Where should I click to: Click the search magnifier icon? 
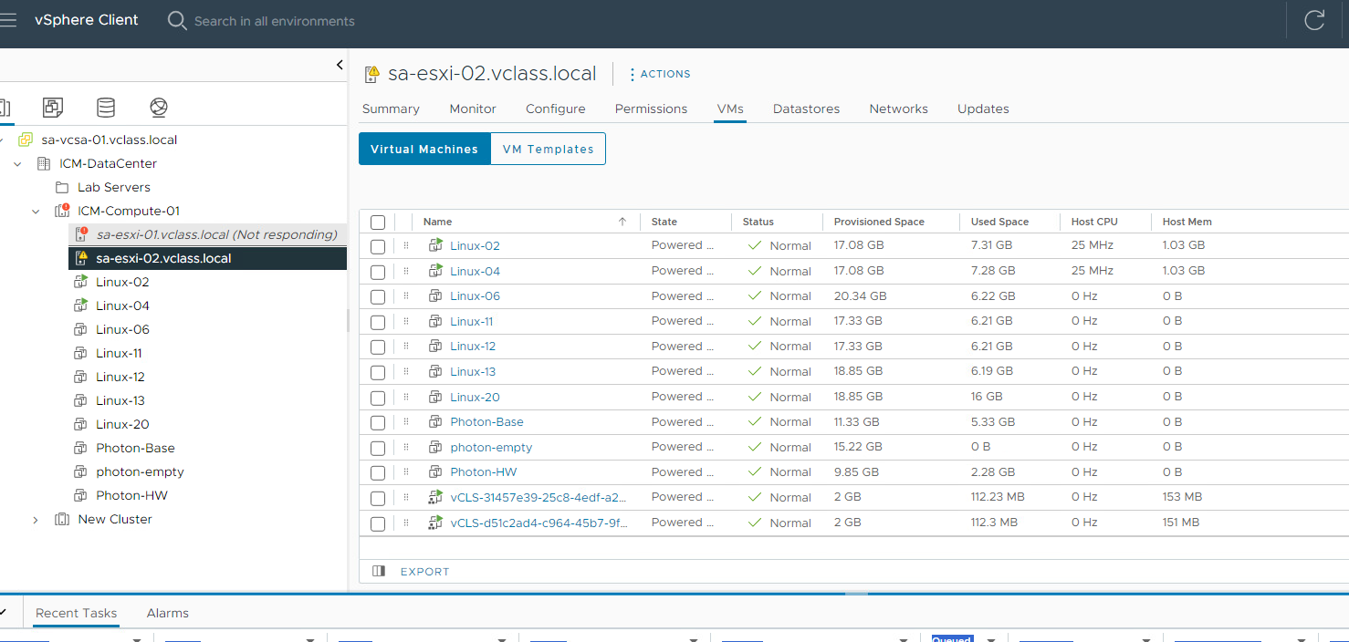[177, 20]
